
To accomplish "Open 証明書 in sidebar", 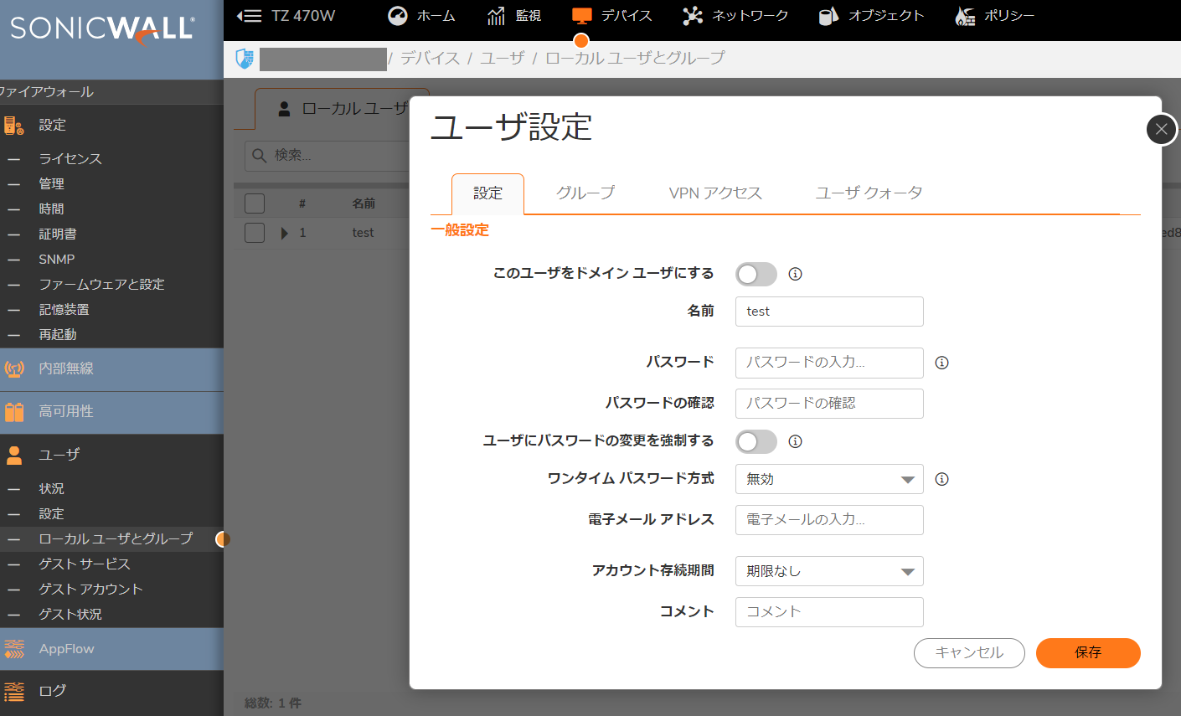I will (x=58, y=234).
